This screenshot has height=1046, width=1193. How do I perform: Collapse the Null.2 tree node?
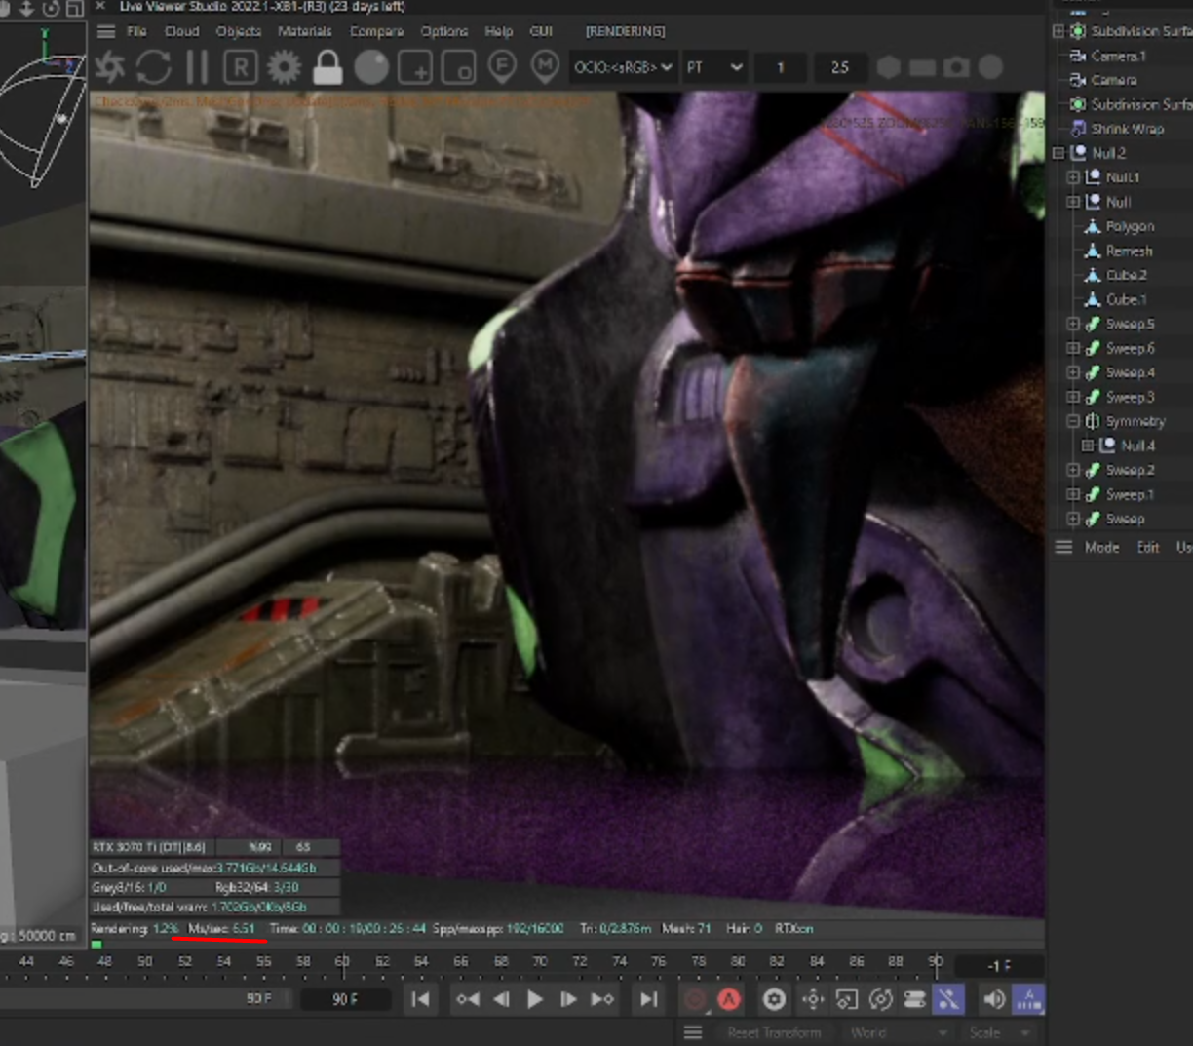point(1058,153)
